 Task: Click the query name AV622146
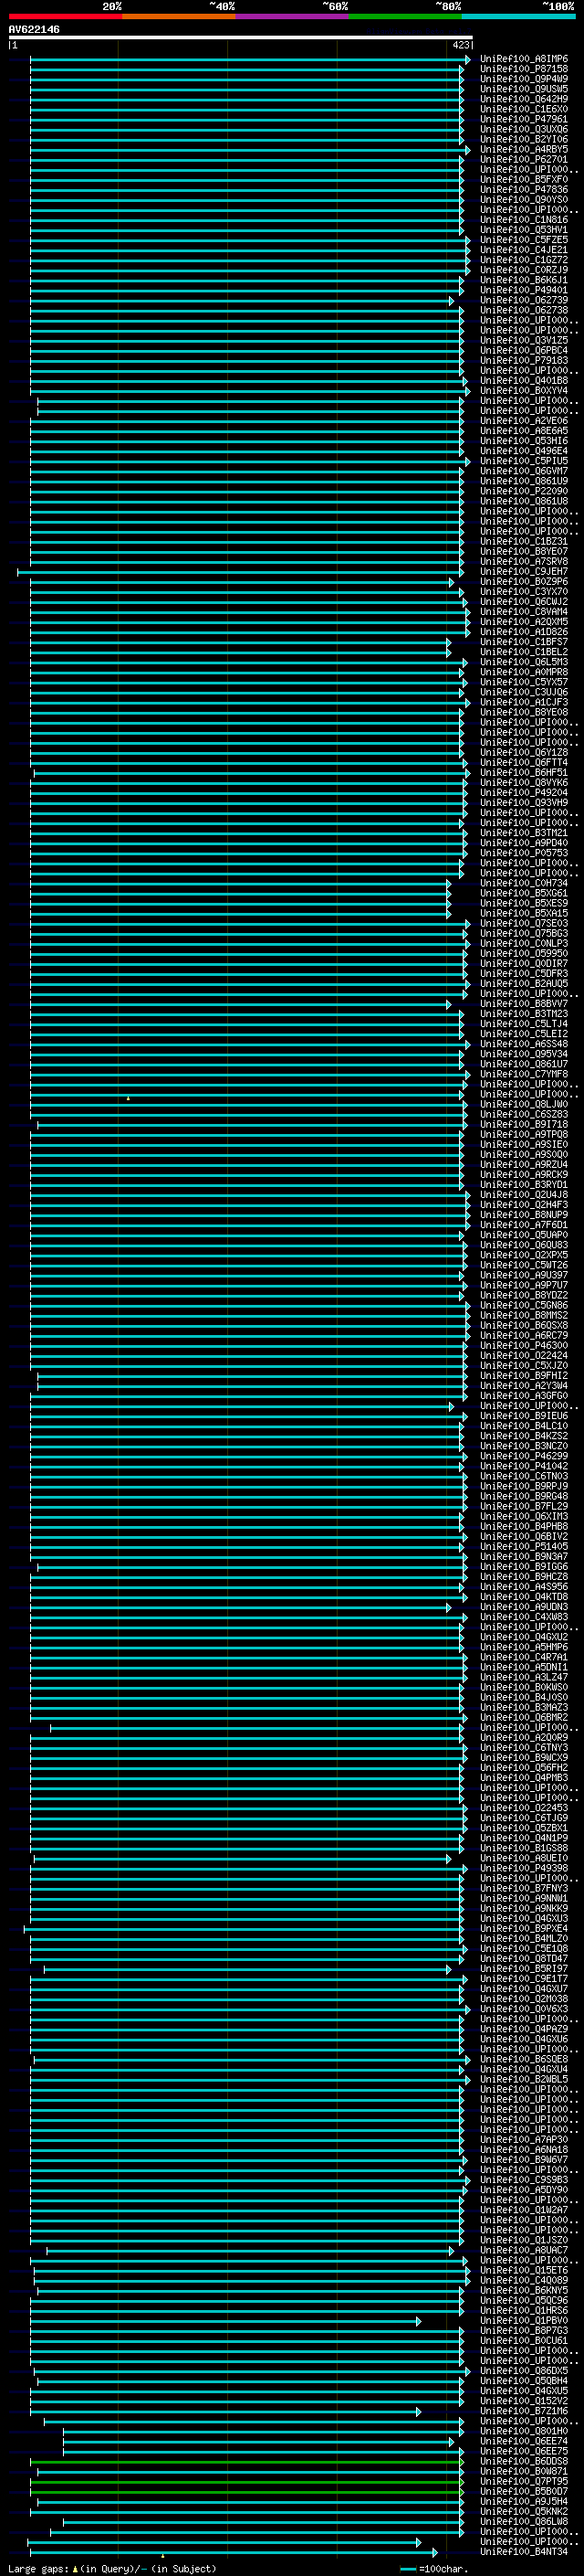(x=34, y=29)
